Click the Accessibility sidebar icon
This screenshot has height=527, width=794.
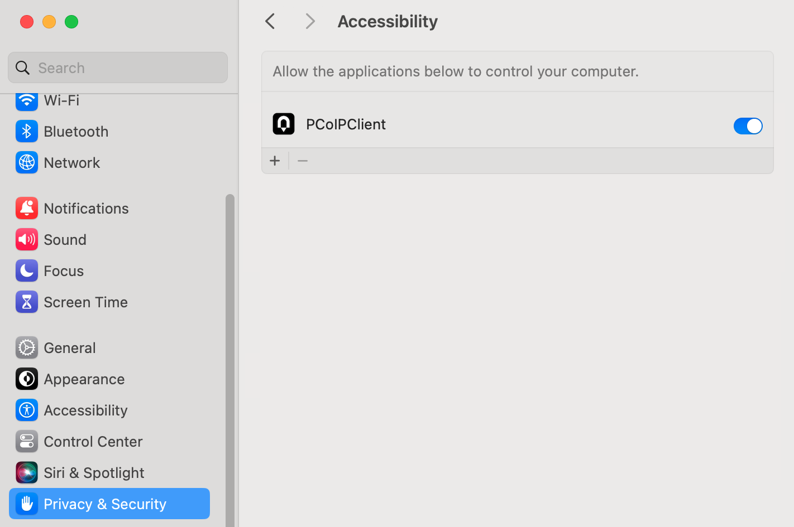pos(26,410)
